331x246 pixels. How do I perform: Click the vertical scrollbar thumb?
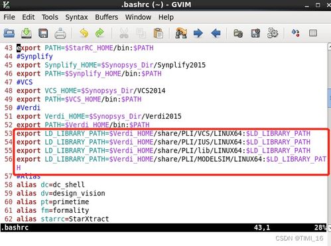pos(329,98)
